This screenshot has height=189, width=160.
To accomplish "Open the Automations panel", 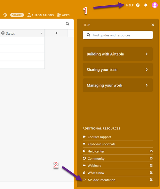I will coord(41,15).
